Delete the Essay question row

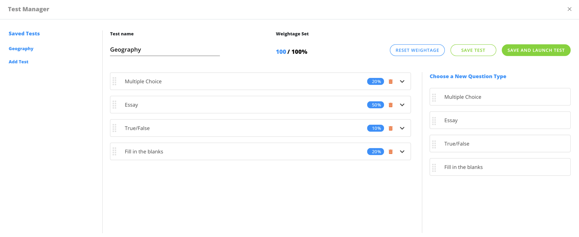pos(391,105)
